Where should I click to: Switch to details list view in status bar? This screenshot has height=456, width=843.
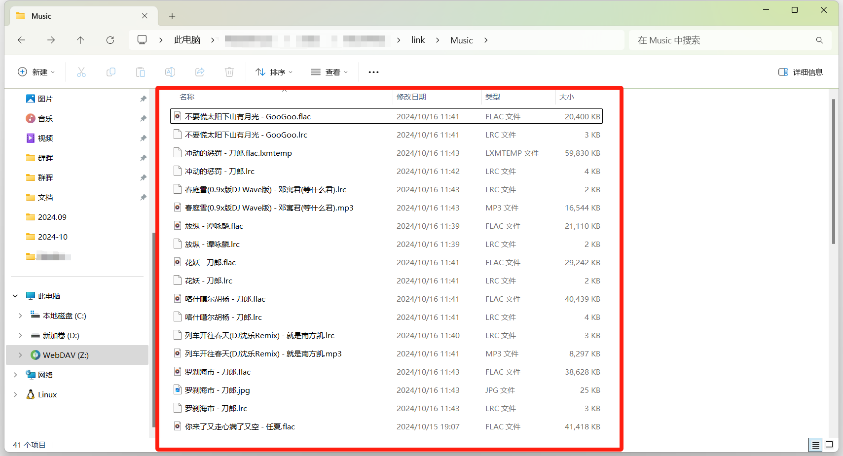pos(815,445)
